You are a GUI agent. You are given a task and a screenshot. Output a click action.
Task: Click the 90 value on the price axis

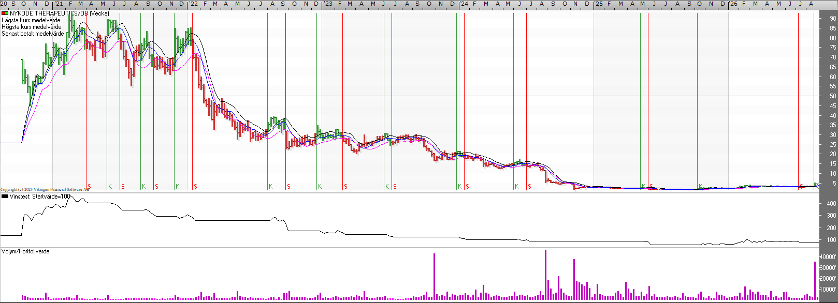(833, 19)
